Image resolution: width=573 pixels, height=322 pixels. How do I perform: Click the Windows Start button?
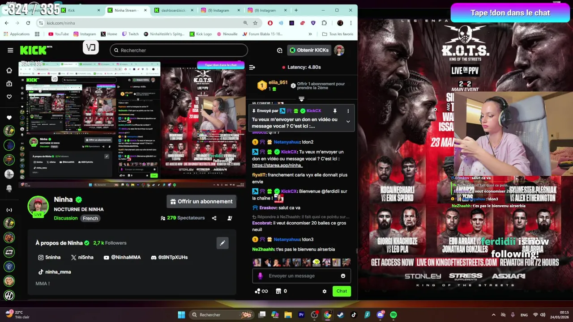(181, 315)
